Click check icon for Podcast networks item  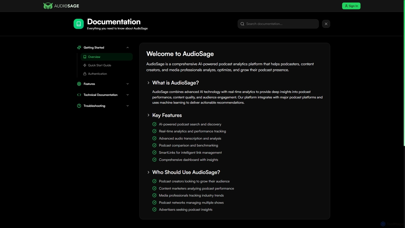(154, 202)
